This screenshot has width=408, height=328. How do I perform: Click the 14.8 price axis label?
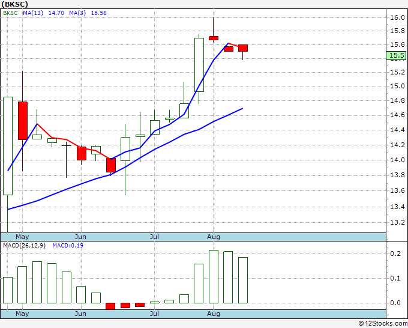(x=397, y=100)
